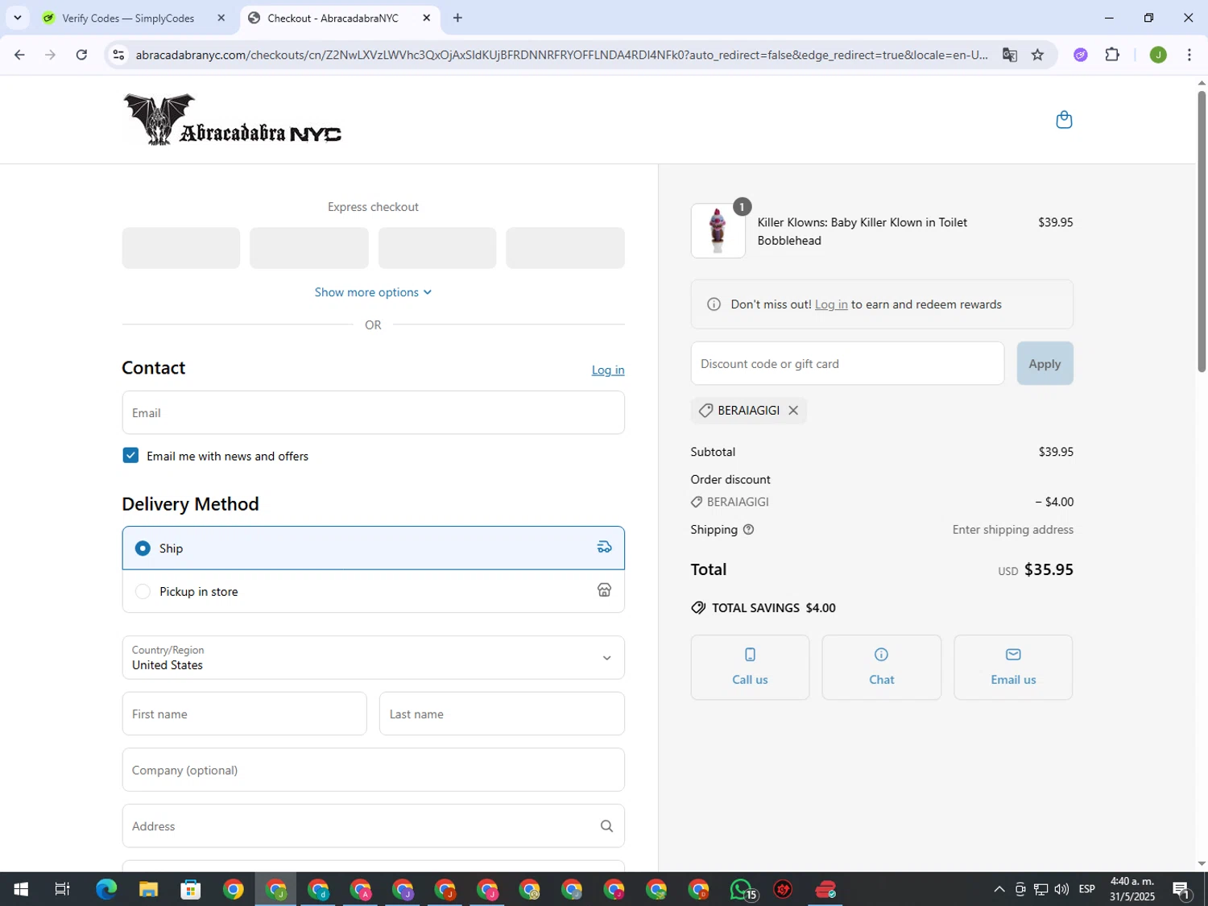Click the Last name field
This screenshot has height=906, width=1208.
click(502, 714)
